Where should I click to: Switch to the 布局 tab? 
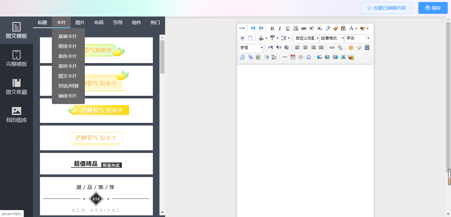coord(99,22)
